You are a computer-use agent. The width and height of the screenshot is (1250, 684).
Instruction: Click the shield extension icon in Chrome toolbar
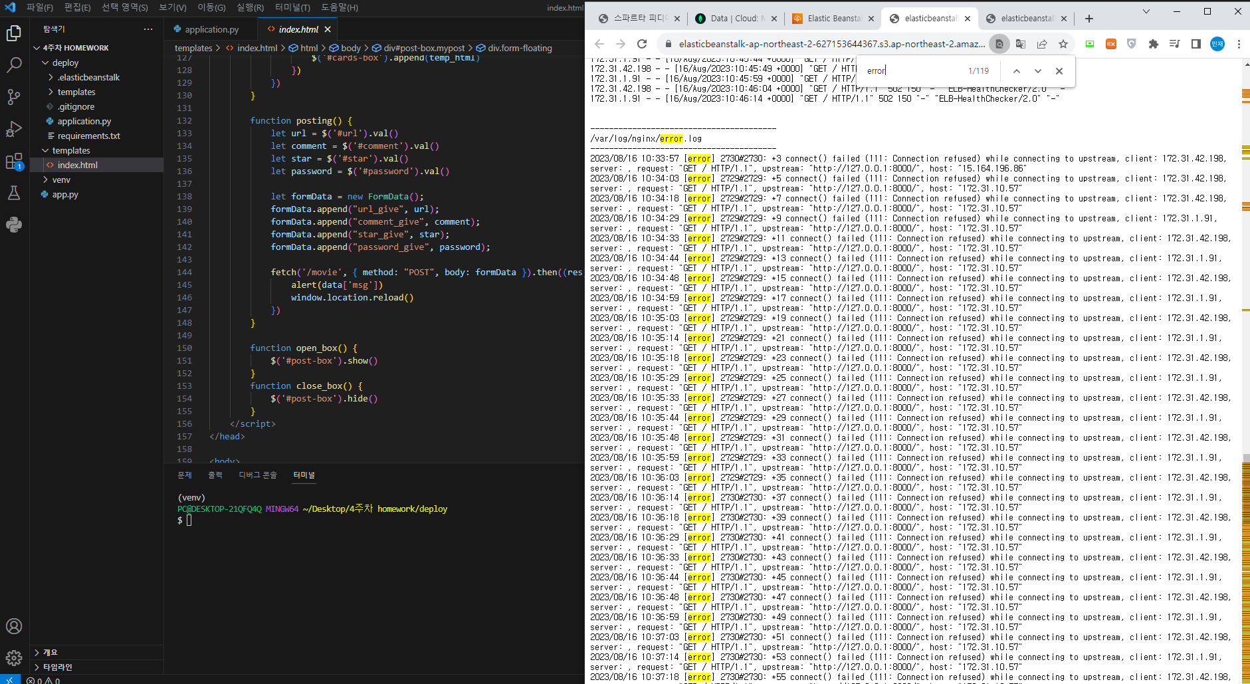pos(1132,44)
